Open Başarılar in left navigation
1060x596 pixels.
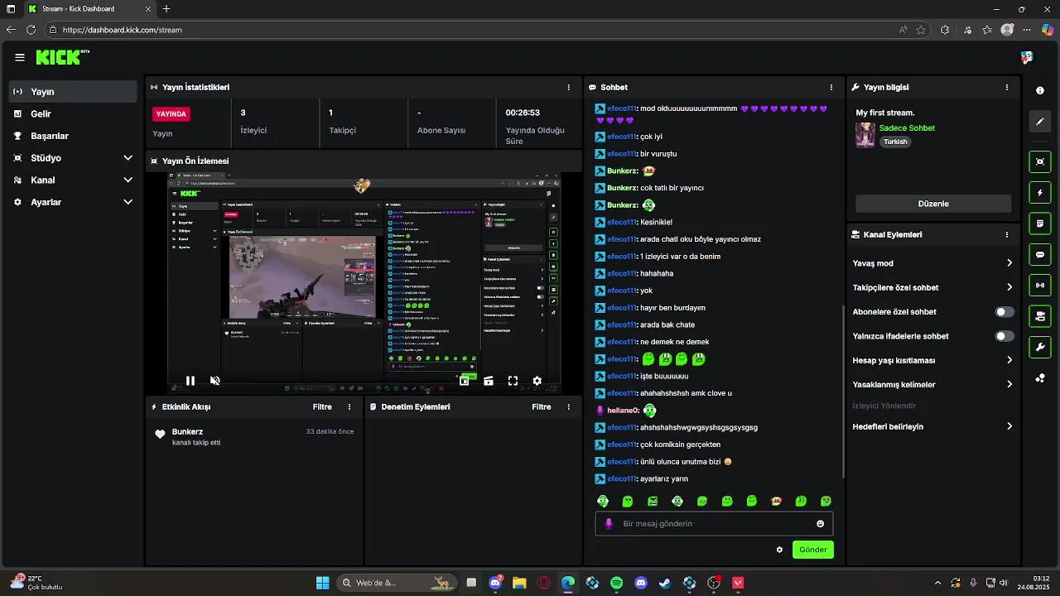(73, 136)
